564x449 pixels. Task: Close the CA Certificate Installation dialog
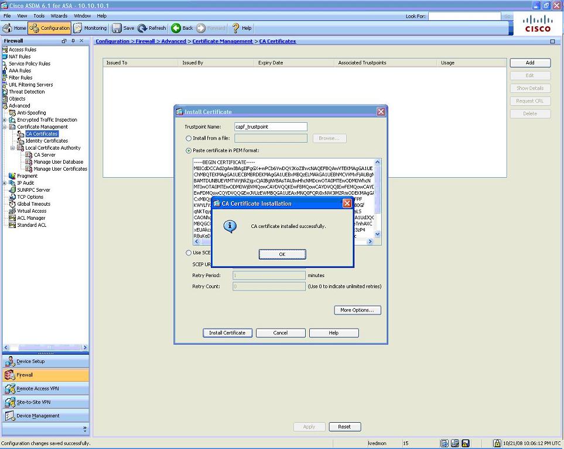347,203
